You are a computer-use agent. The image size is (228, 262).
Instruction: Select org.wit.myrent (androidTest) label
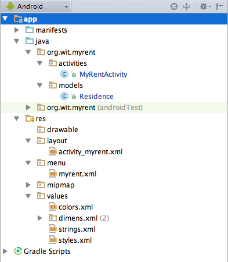(95, 108)
